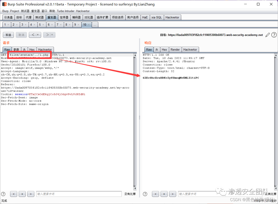Click the request search input field
278x204 pixels.
tap(79, 194)
